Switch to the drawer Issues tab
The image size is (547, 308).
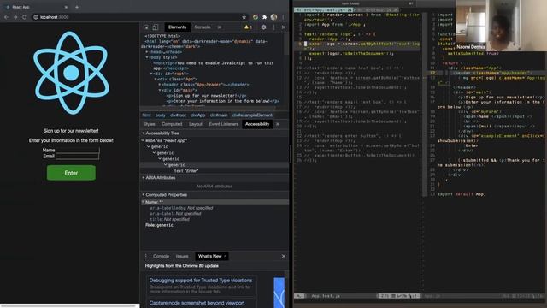click(182, 256)
